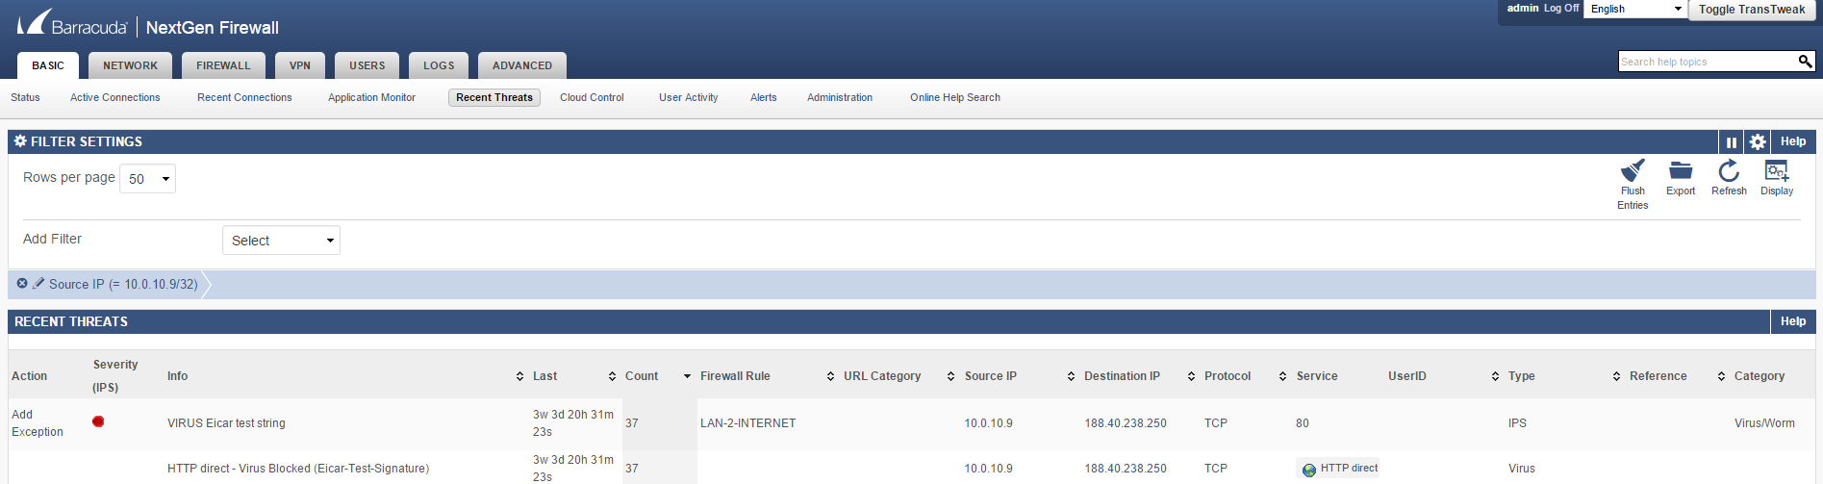
Task: Open the Count column sort dropdown arrow
Action: (x=687, y=376)
